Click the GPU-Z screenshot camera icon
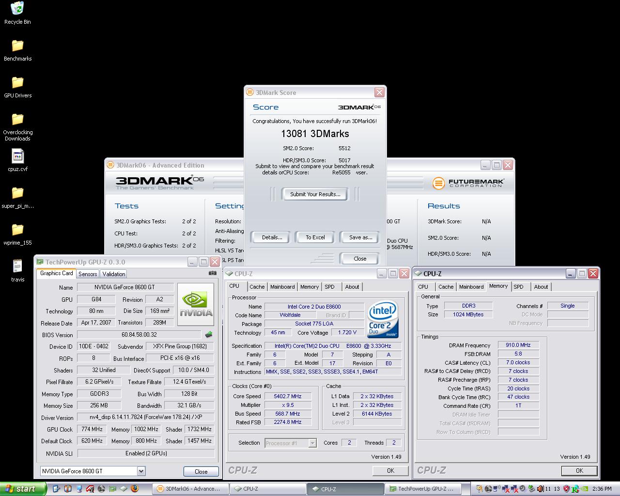Viewport: 620px width, 496px height. (212, 273)
